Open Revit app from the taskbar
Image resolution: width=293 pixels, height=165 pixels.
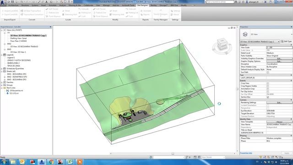(42, 162)
